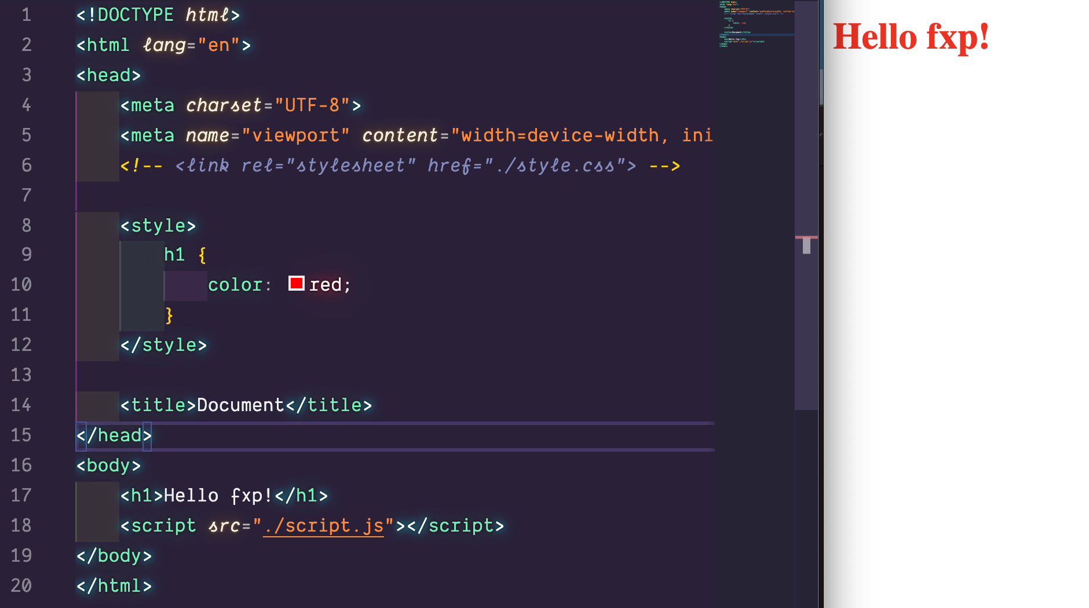Click the Hello fxp! heading in the preview
Image resolution: width=1089 pixels, height=608 pixels.
[911, 37]
